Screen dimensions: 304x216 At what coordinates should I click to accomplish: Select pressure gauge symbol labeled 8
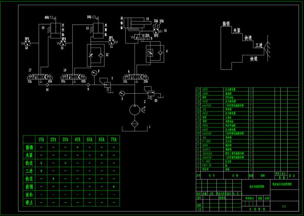[93, 72]
